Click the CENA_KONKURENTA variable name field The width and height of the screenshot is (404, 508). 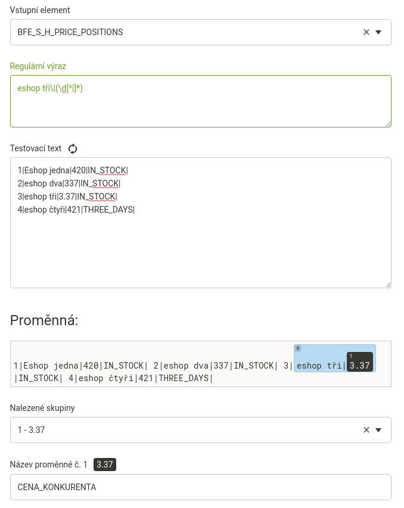click(x=201, y=487)
